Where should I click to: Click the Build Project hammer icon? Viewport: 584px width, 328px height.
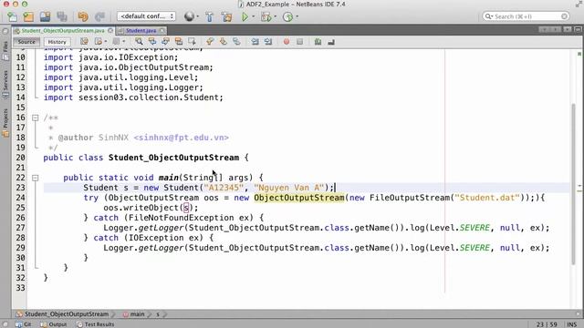point(209,16)
